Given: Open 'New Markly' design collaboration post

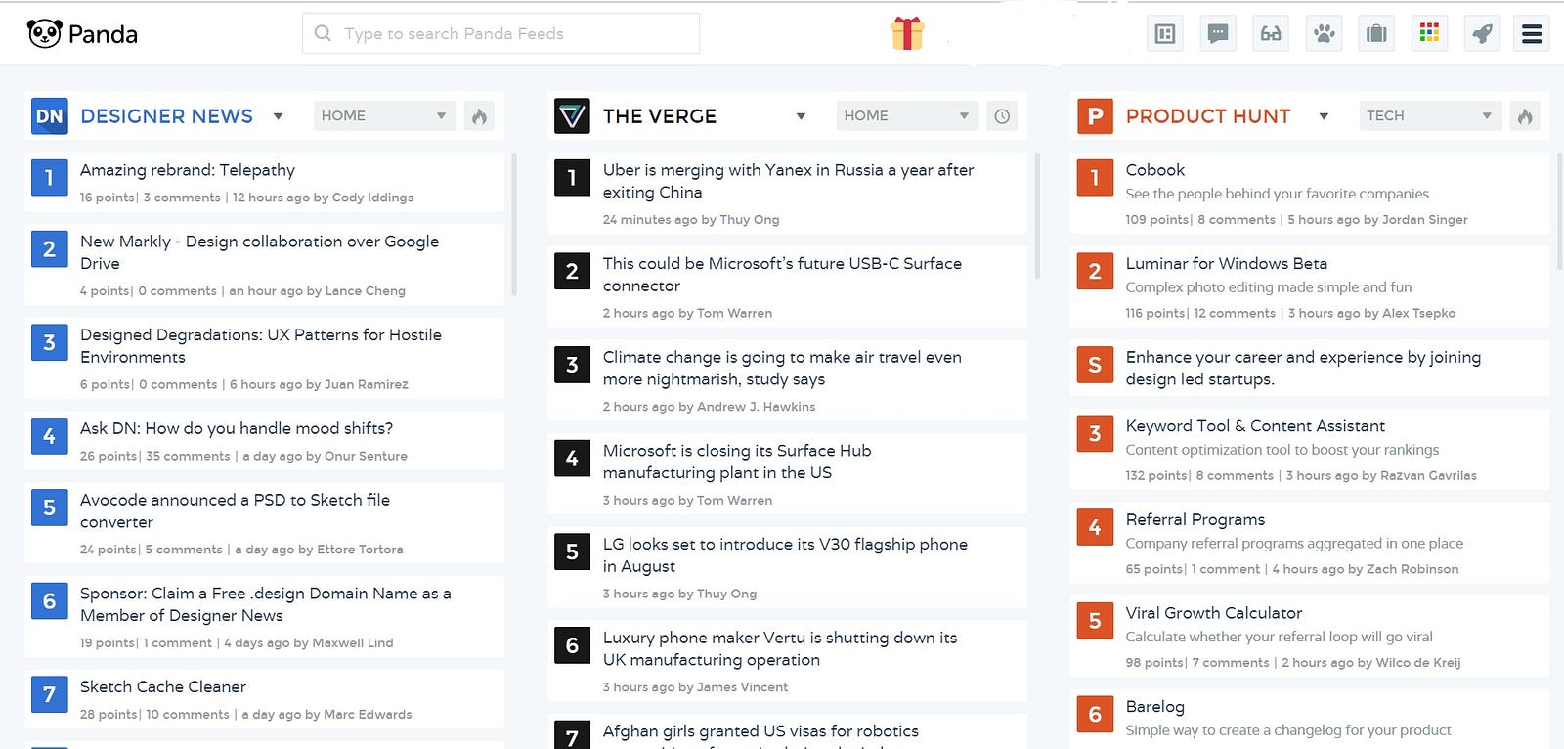Looking at the screenshot, I should 260,252.
